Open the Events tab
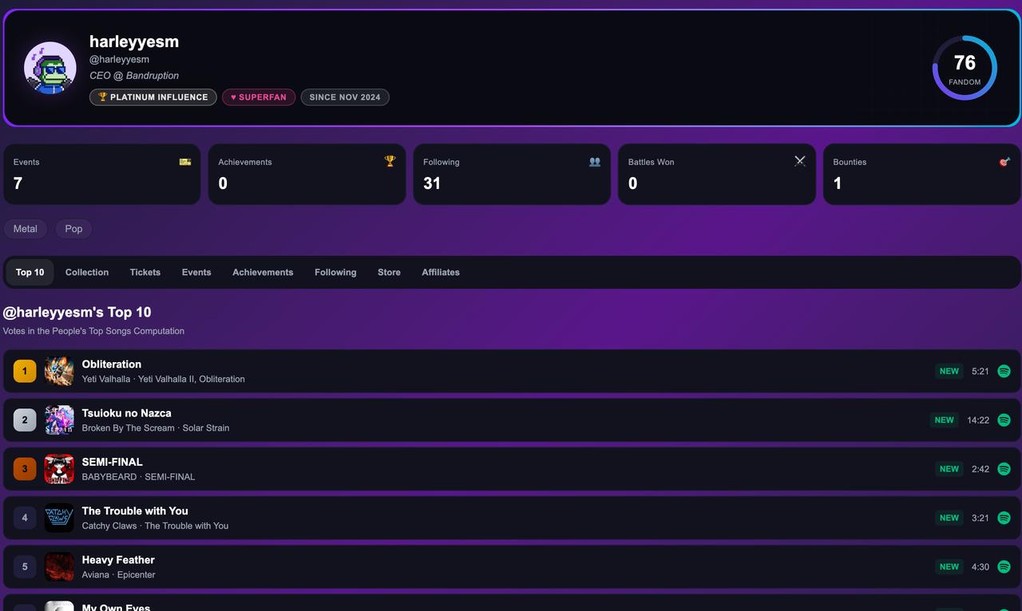 coord(196,272)
